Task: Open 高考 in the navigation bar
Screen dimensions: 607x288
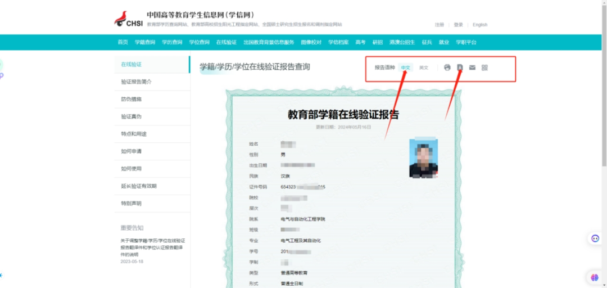Action: (x=360, y=42)
